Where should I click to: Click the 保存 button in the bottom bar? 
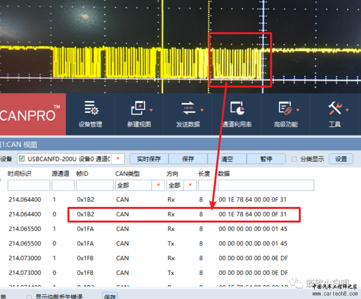pyautogui.click(x=110, y=296)
